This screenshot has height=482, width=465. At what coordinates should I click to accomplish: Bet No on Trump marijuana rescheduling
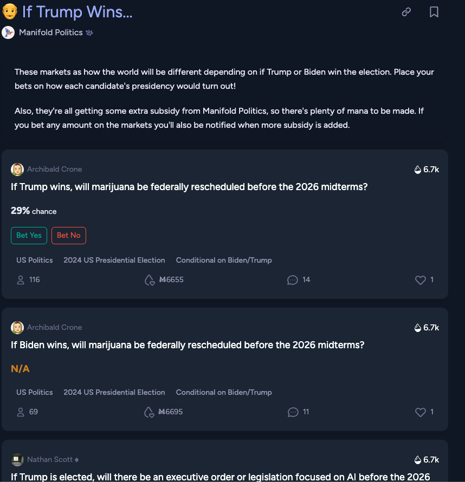(x=69, y=235)
